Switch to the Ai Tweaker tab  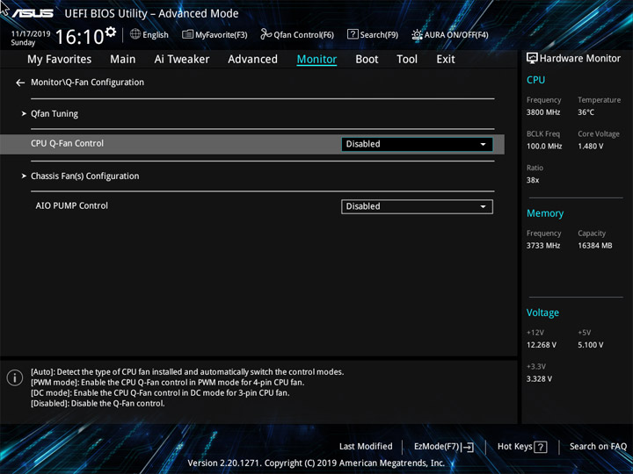182,60
